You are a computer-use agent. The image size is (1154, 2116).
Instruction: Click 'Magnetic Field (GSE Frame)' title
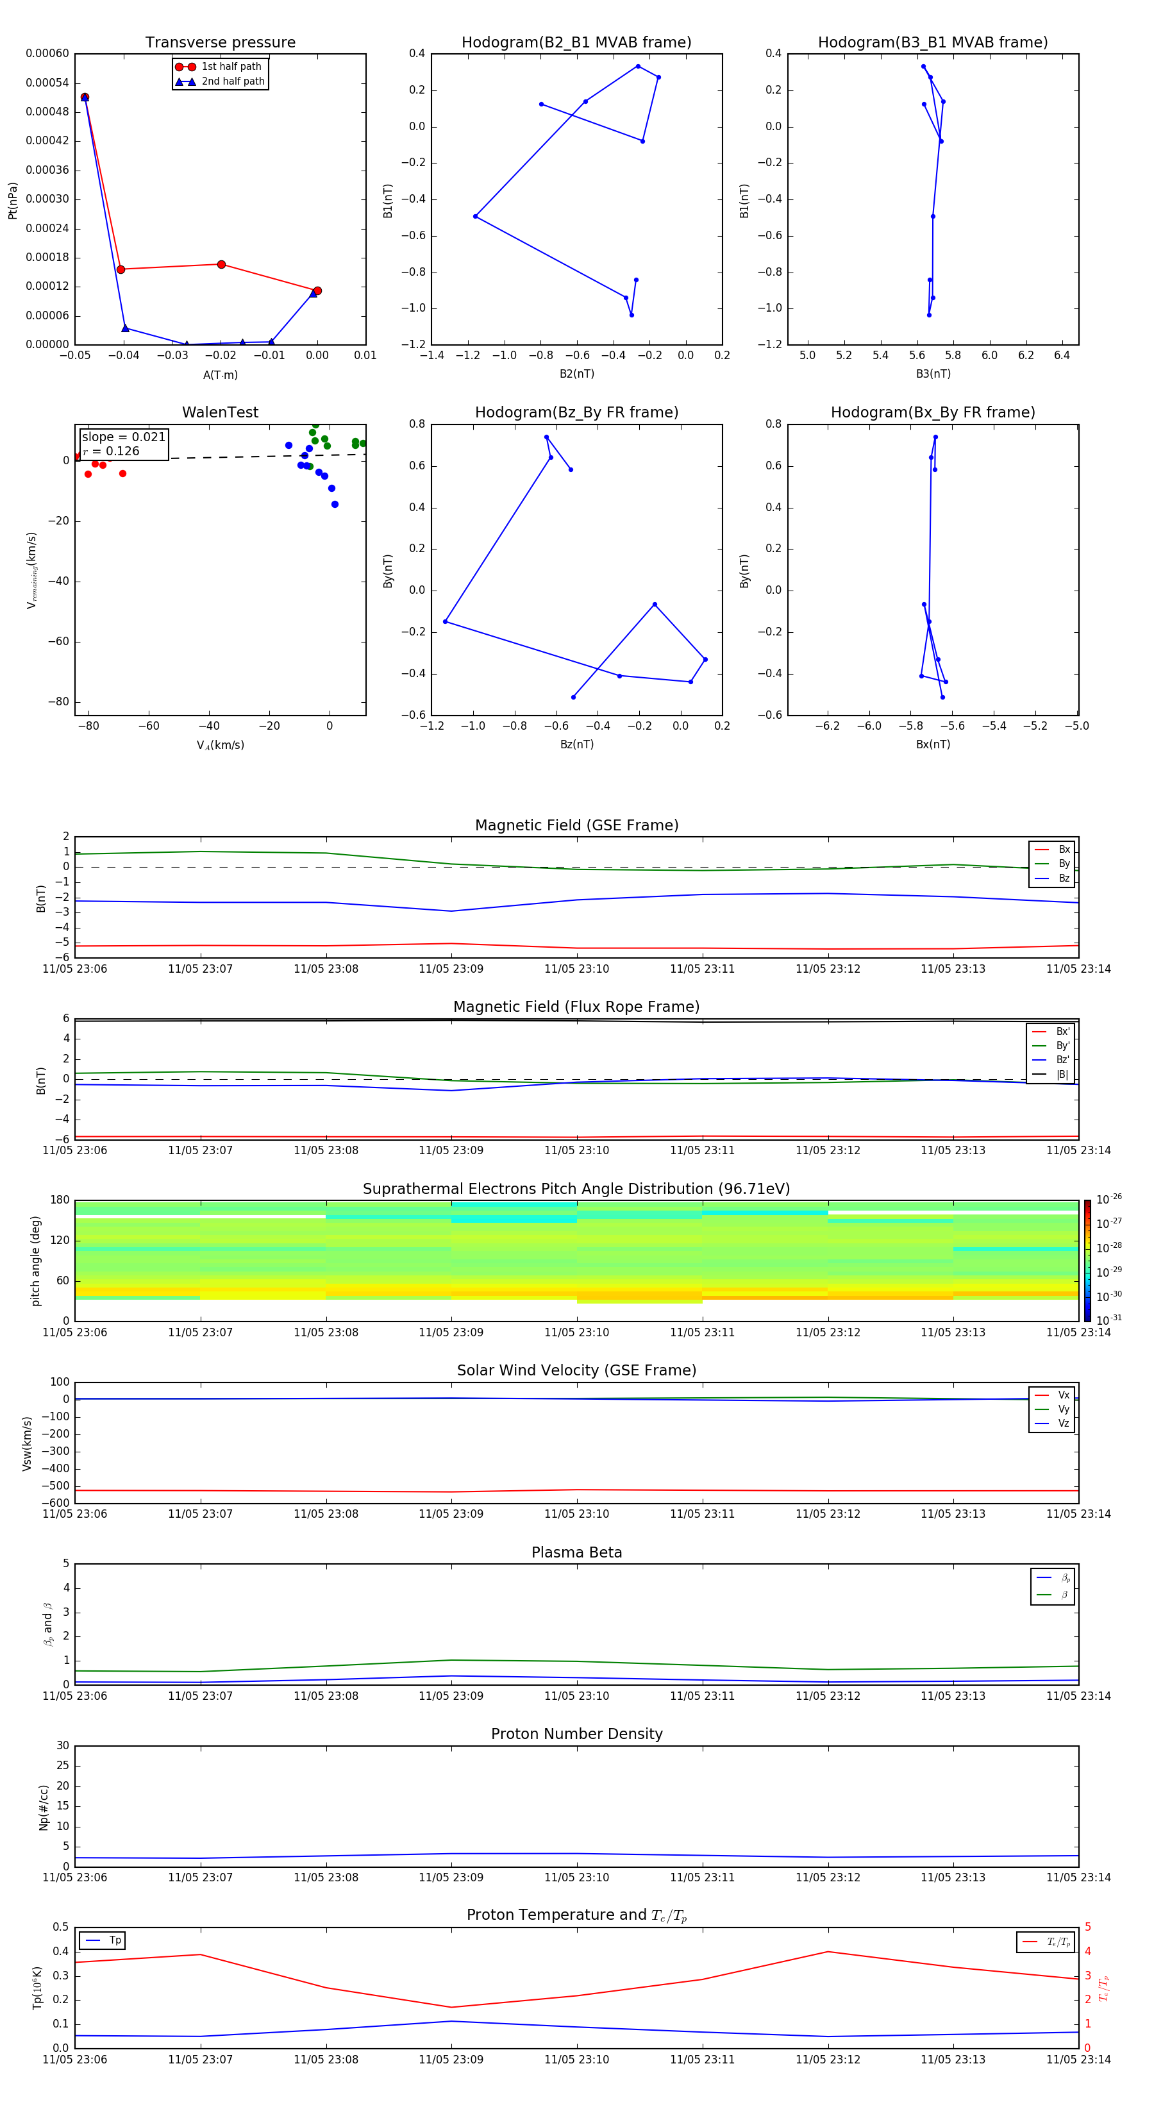[x=576, y=825]
